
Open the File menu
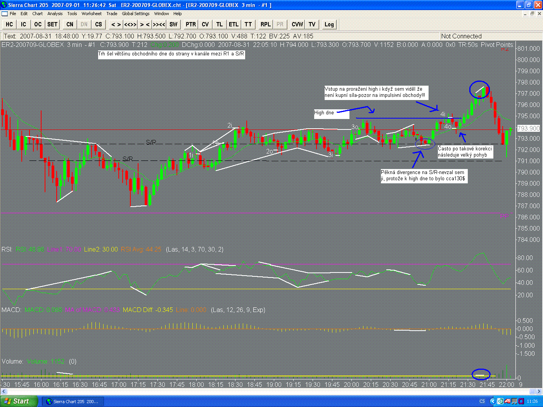13,14
